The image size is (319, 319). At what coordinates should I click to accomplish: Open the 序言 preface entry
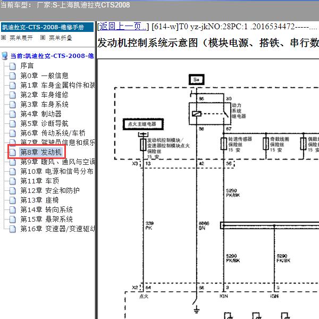point(27,66)
